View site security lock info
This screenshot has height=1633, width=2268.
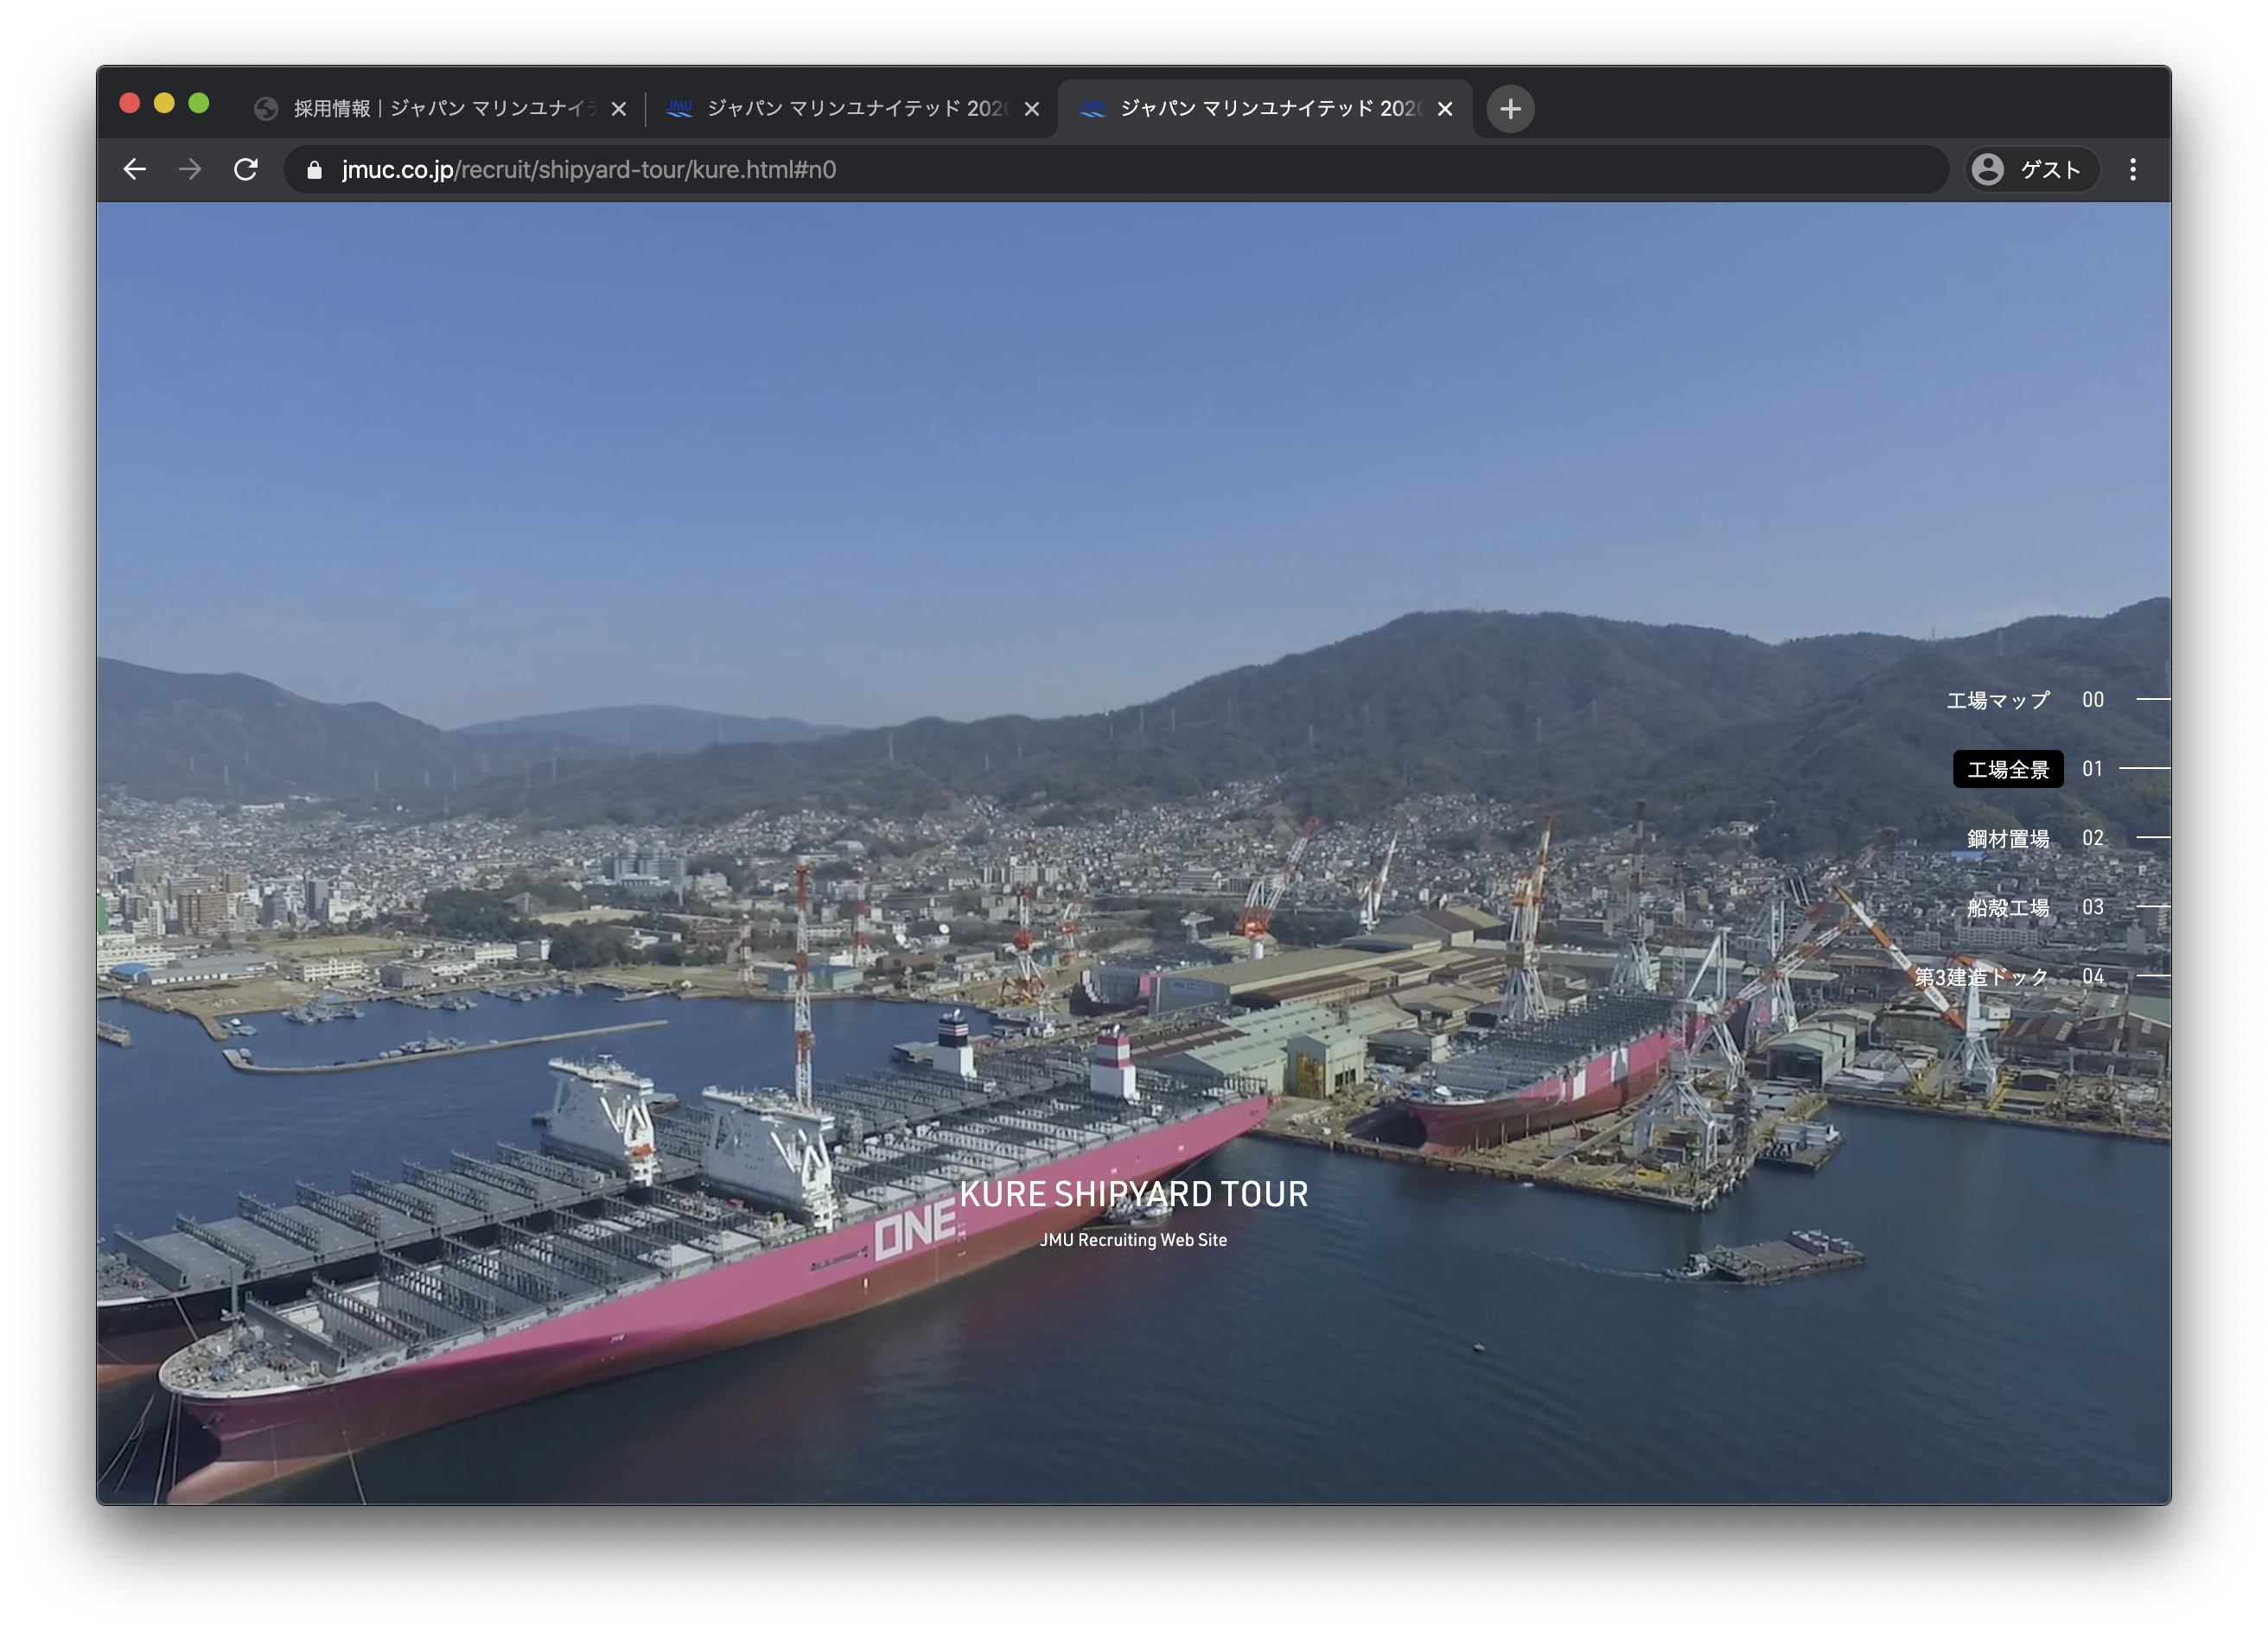tap(314, 170)
